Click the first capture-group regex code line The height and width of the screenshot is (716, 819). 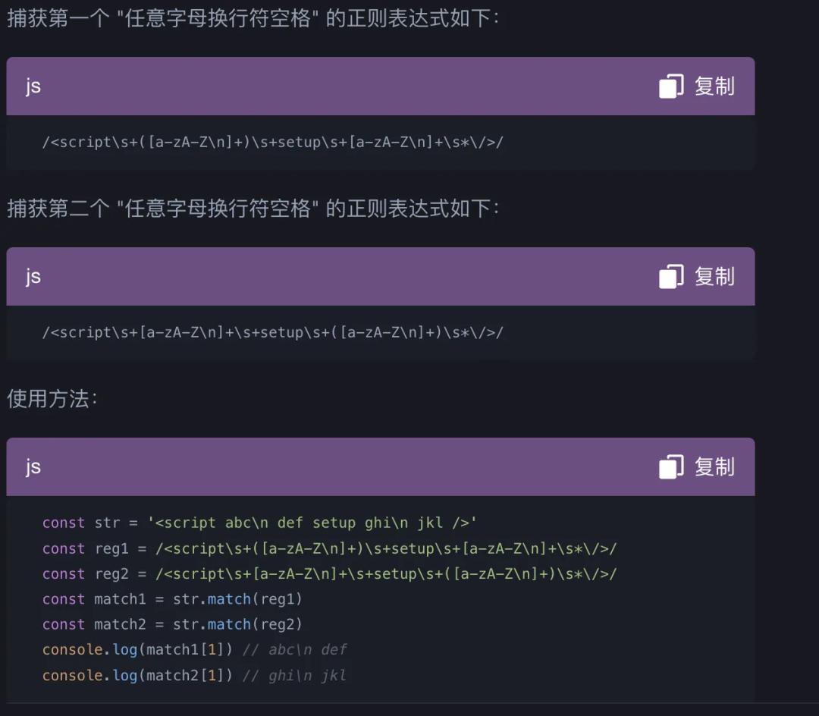(272, 142)
